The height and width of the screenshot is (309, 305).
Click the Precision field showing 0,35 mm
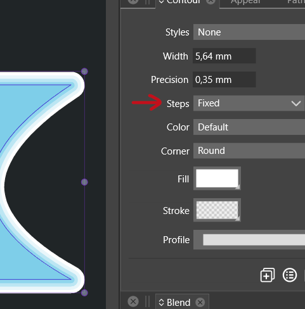pos(224,80)
